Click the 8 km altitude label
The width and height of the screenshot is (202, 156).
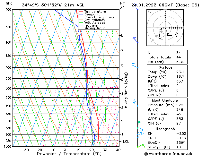click(x=122, y=35)
